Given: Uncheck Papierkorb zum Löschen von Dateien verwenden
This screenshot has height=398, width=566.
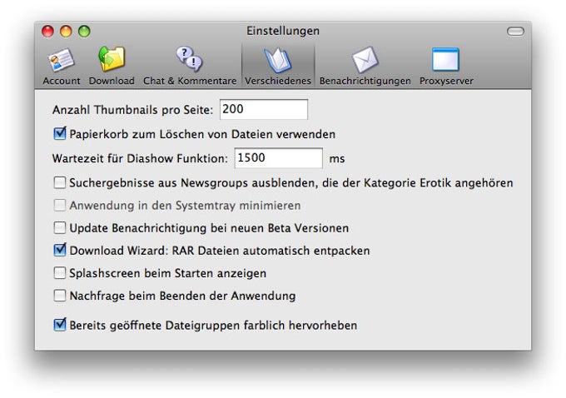Looking at the screenshot, I should tap(60, 133).
